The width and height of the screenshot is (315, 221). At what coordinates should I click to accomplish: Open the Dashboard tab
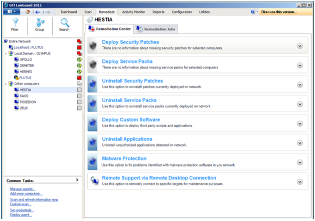coord(69,12)
